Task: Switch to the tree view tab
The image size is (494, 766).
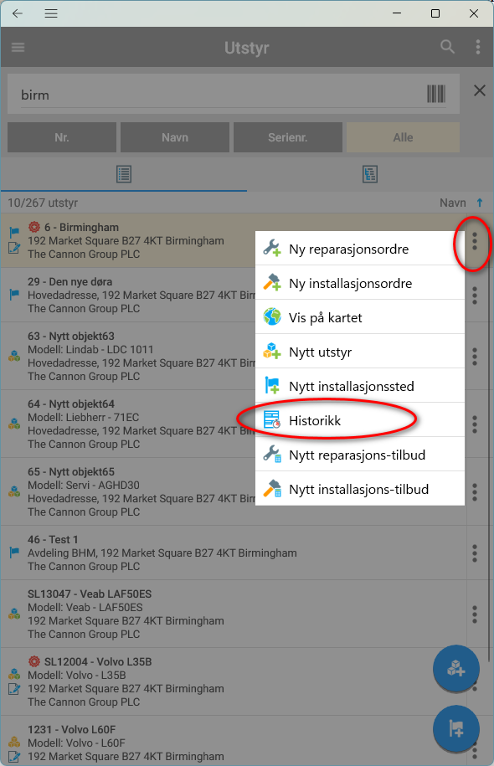Action: click(x=370, y=174)
